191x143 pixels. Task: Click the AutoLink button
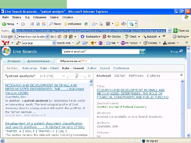click(150, 37)
